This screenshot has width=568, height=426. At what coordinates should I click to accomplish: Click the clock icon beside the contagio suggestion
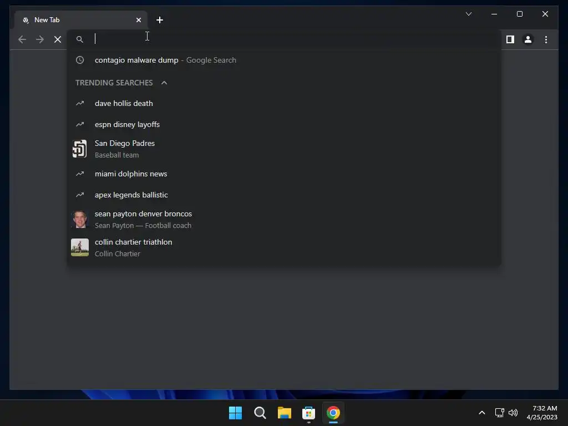pos(80,60)
